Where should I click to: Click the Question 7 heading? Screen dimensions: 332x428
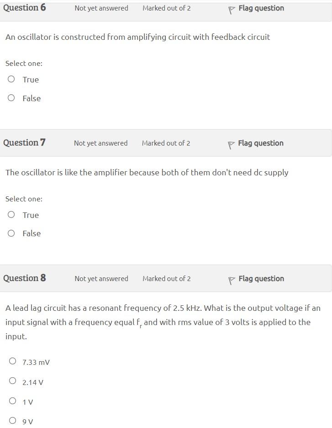[x=24, y=142]
